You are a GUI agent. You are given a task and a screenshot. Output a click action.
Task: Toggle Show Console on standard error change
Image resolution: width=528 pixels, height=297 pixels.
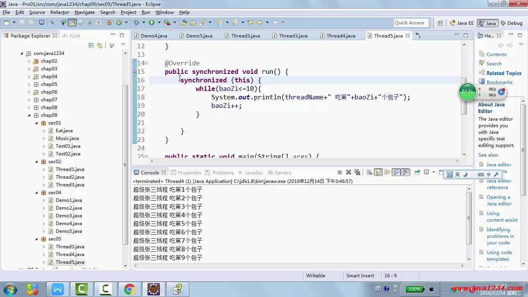405,172
